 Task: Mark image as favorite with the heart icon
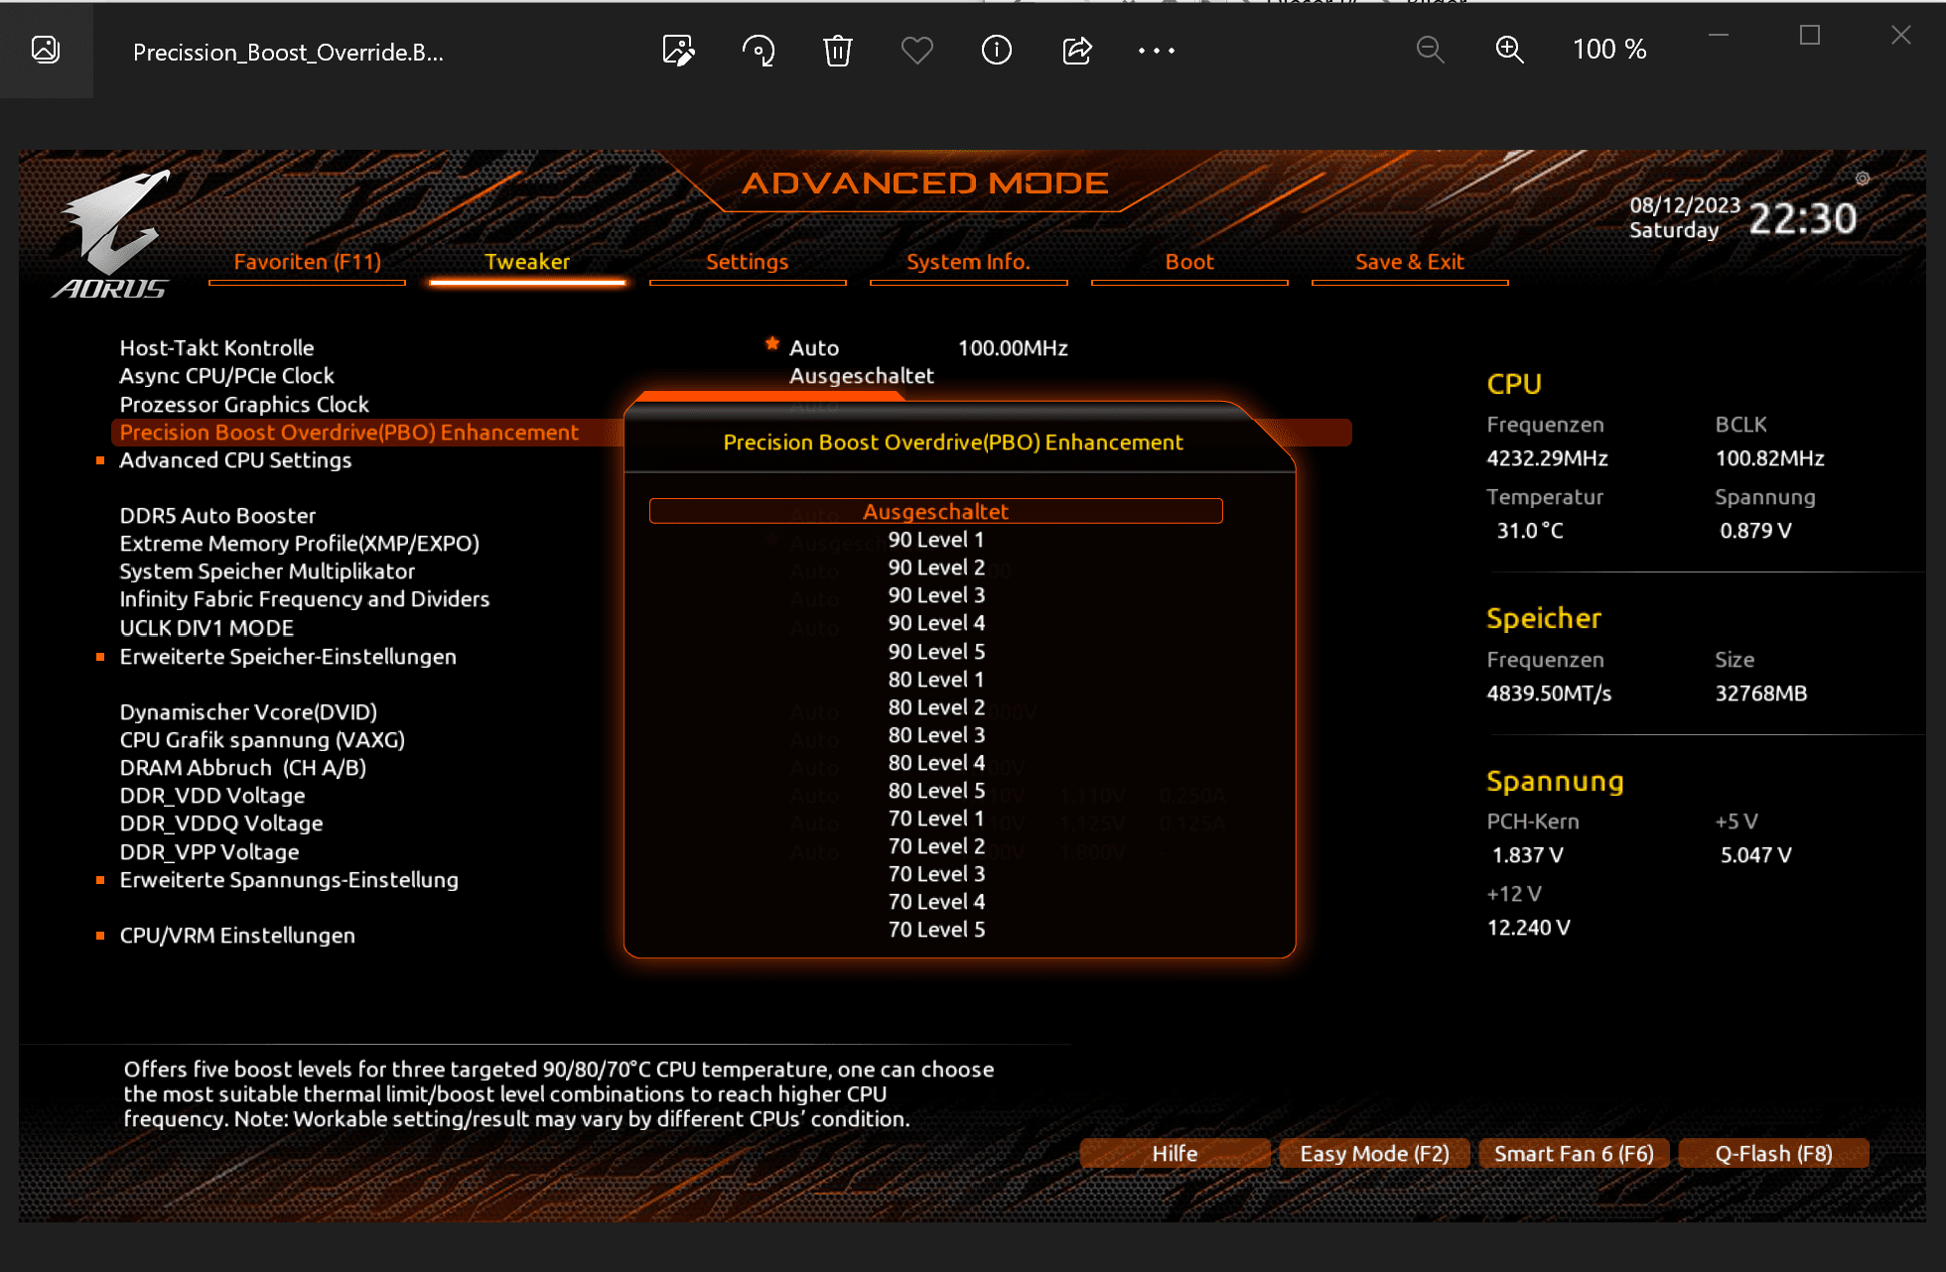click(x=917, y=50)
